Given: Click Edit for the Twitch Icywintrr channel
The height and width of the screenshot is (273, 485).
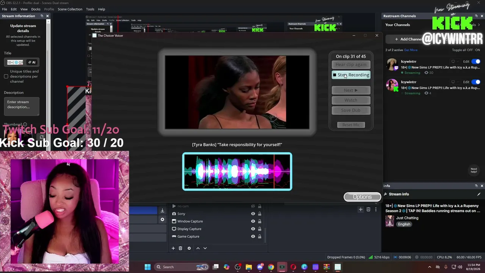Looking at the screenshot, I should click(x=466, y=61).
